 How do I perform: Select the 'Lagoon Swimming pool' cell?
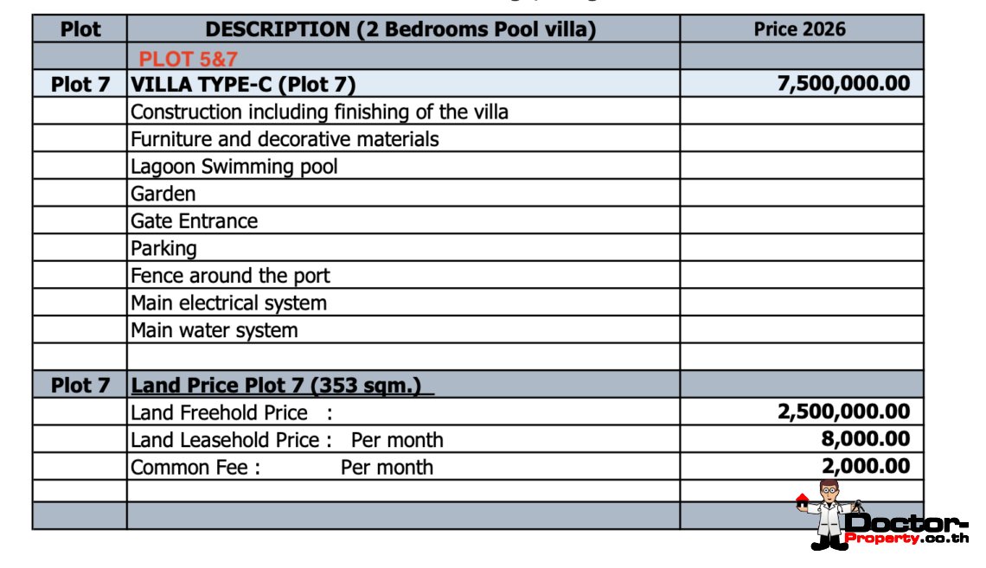(x=234, y=167)
